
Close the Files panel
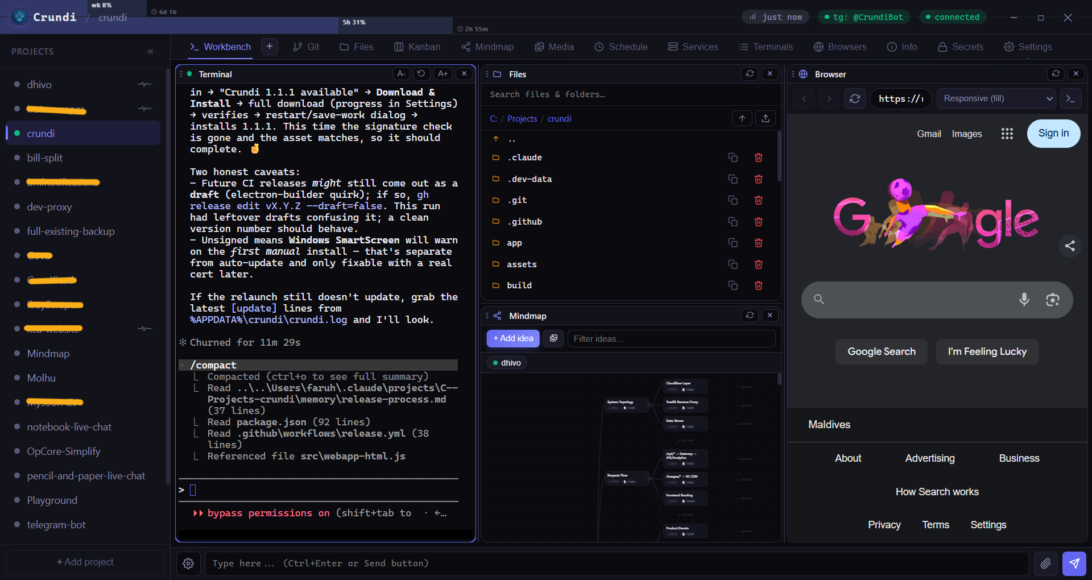(770, 74)
